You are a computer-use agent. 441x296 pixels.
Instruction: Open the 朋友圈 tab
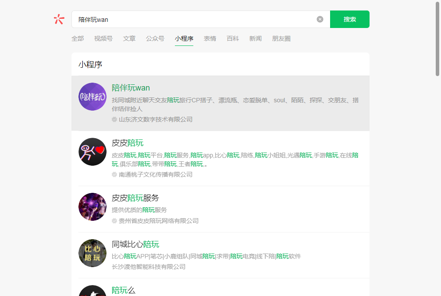[x=281, y=38]
